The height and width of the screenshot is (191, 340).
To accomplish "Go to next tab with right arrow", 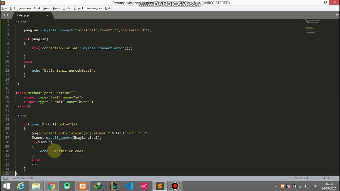I will tap(8, 15).
